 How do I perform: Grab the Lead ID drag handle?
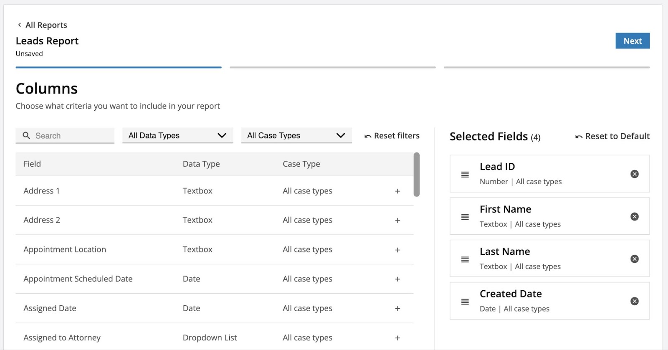465,175
